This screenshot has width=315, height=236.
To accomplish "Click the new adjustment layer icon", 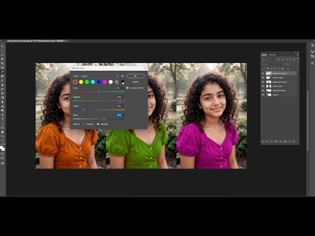I will pos(281,142).
